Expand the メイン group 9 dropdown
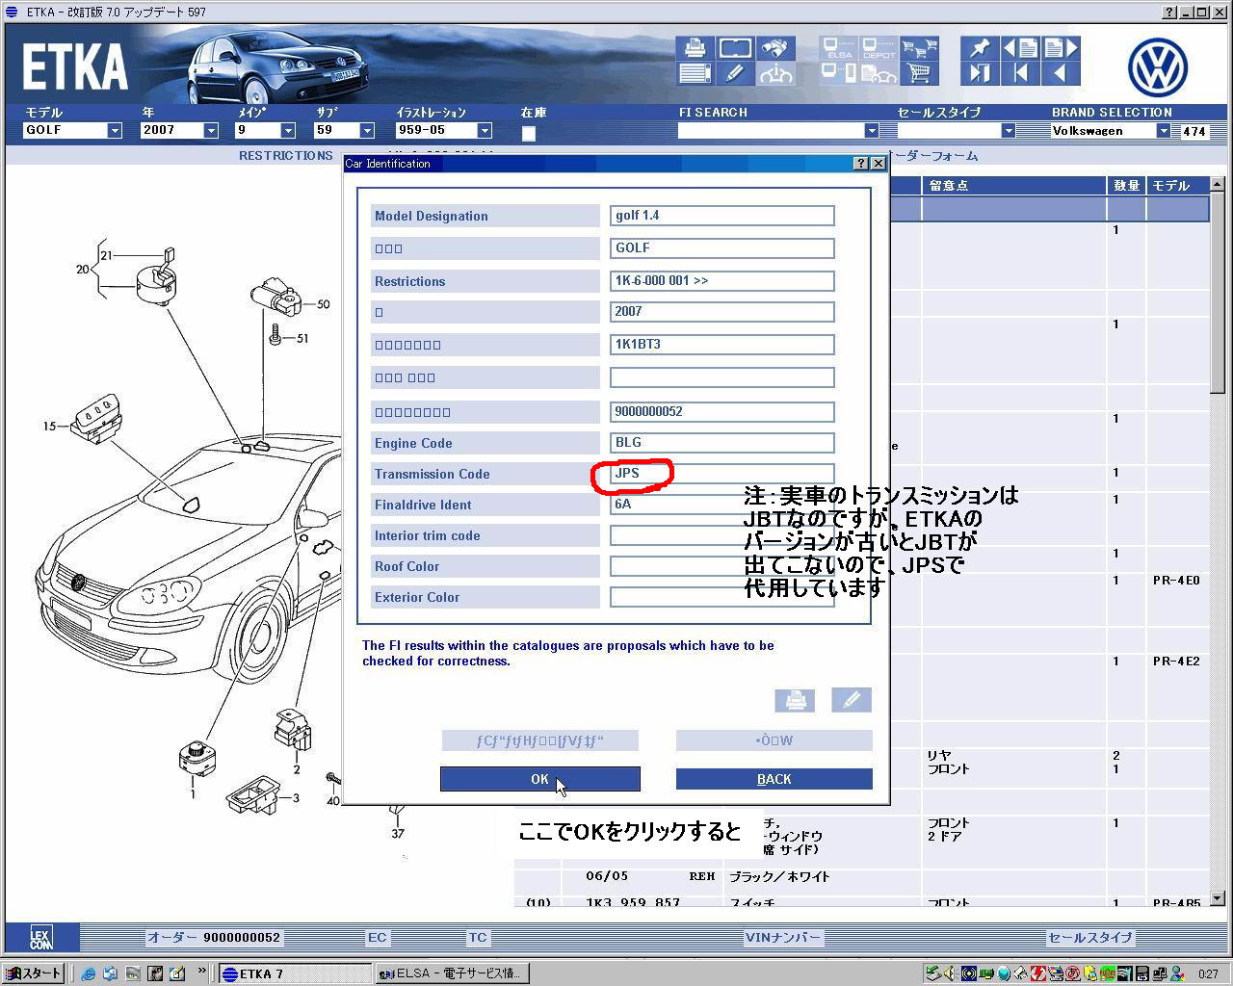1233x986 pixels. point(288,131)
